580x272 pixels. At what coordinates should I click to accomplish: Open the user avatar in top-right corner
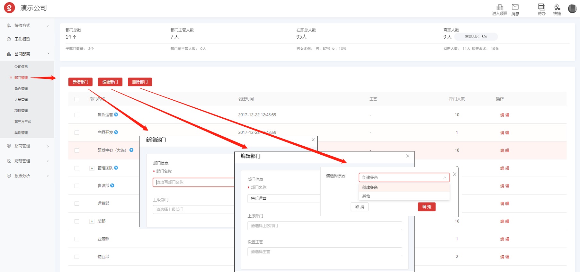click(572, 9)
